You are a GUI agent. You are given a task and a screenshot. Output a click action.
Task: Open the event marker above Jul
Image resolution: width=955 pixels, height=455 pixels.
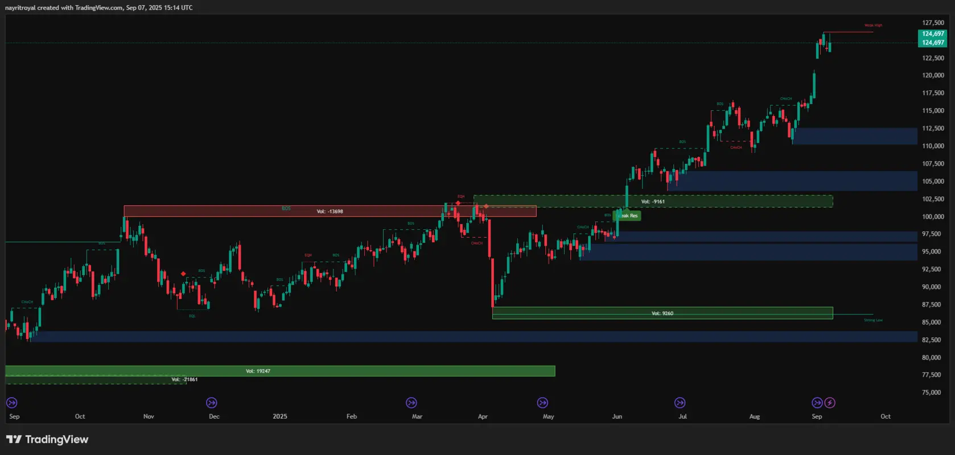point(680,403)
